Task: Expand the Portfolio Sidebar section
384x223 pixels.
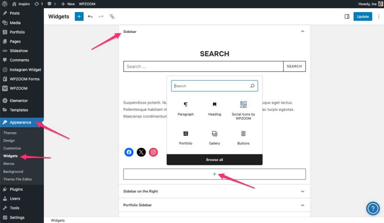Action: tap(303, 205)
